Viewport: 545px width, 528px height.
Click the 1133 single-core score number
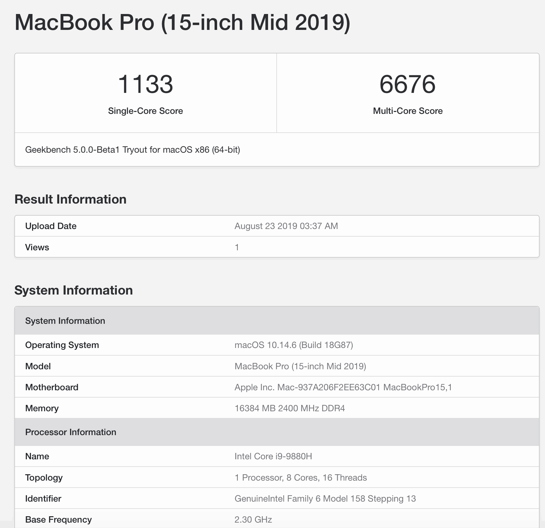pyautogui.click(x=145, y=84)
